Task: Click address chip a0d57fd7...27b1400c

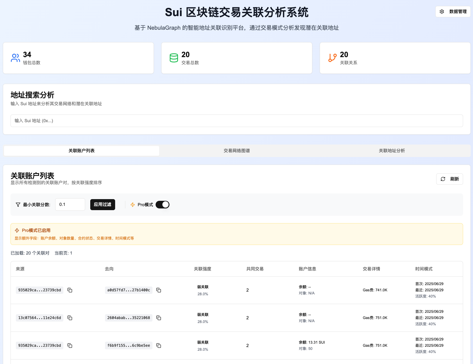Action: (129, 290)
